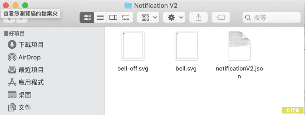The height and width of the screenshot is (115, 305).
Task: Select the bell-off.svg file
Action: click(133, 51)
